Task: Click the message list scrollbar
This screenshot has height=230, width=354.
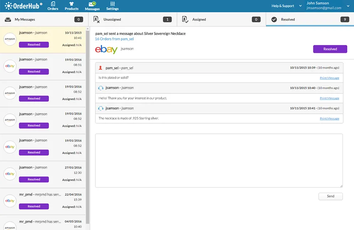Action: (88, 127)
